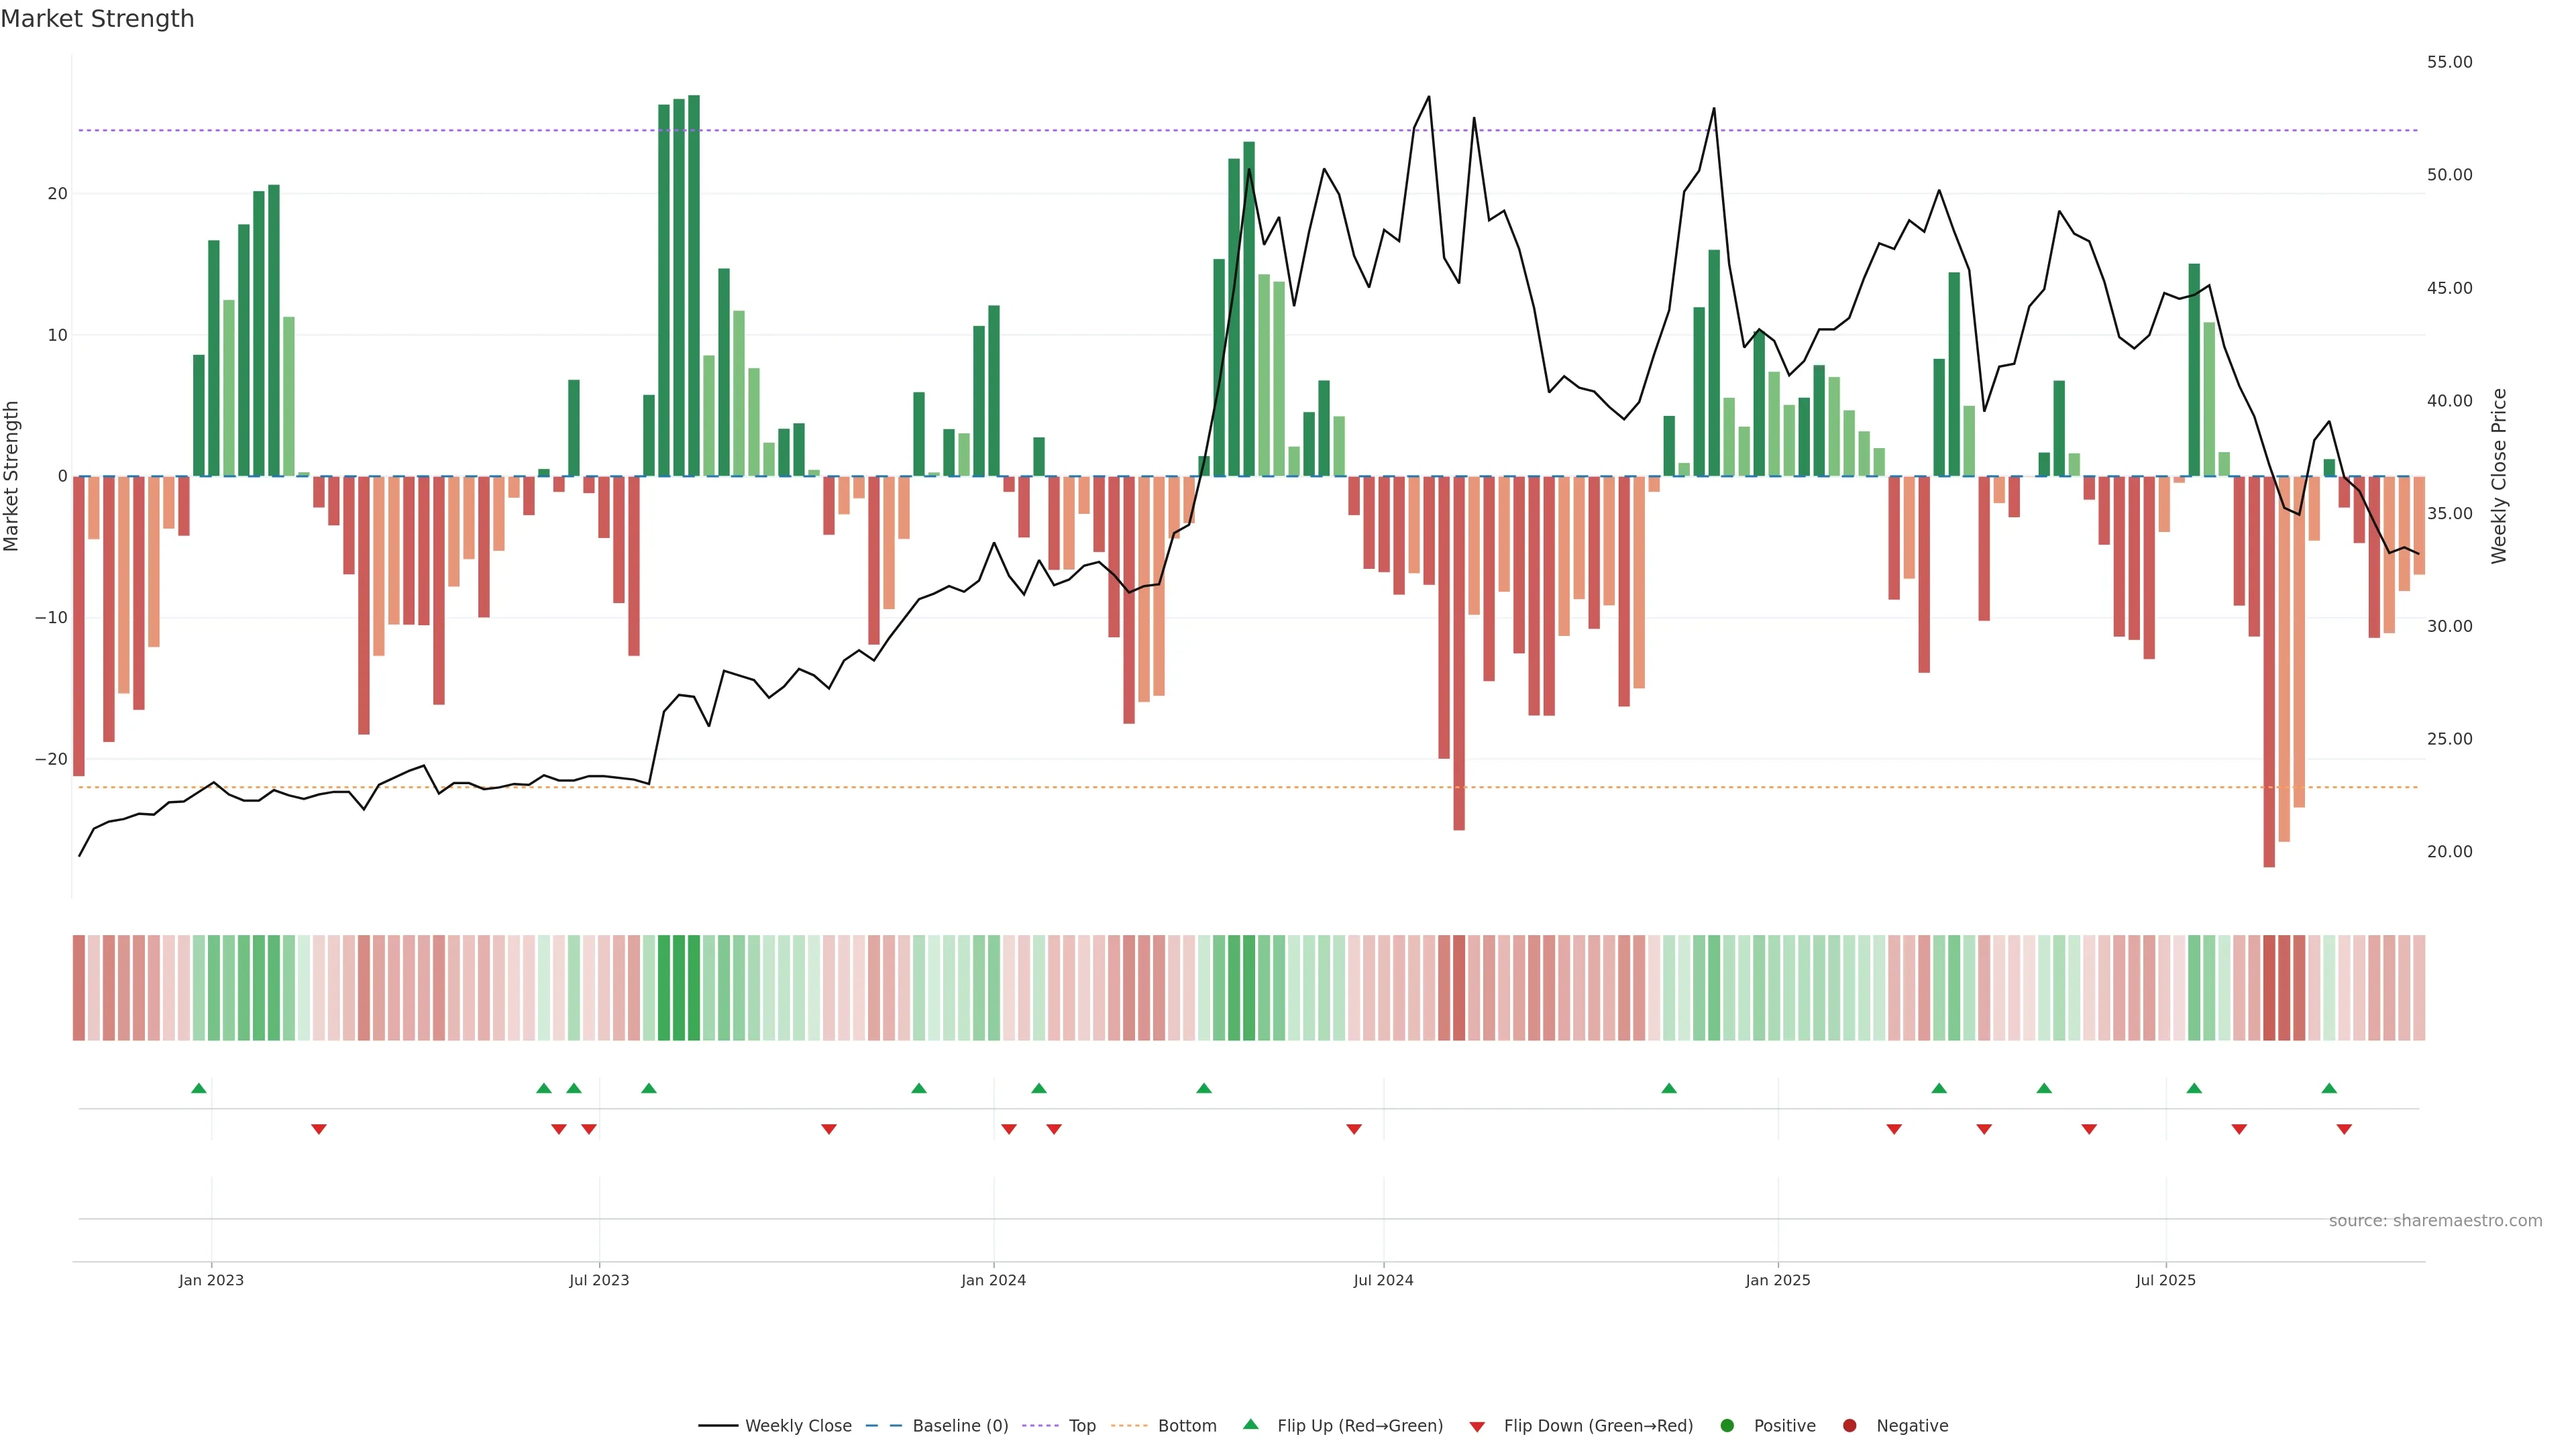This screenshot has height=1449, width=2576.
Task: Click the source: sharemaestro.com text
Action: 2435,1220
